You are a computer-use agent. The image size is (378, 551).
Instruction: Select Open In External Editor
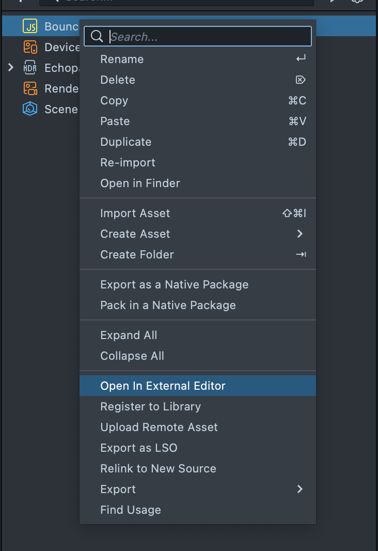[163, 386]
